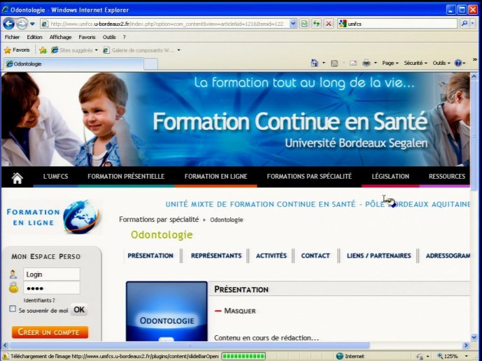The image size is (482, 361).
Task: Open the Page dropdown in command bar
Action: coord(390,63)
